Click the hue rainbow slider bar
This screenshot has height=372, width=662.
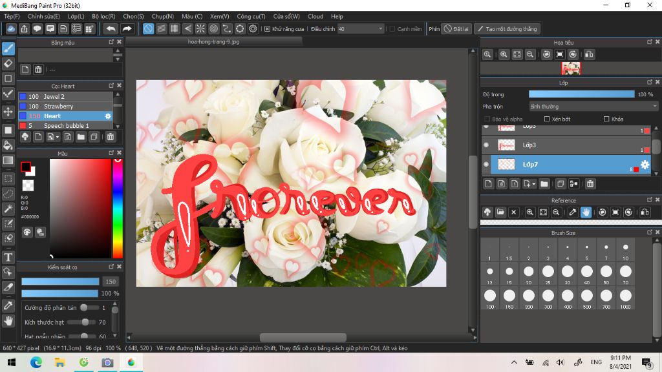(118, 209)
